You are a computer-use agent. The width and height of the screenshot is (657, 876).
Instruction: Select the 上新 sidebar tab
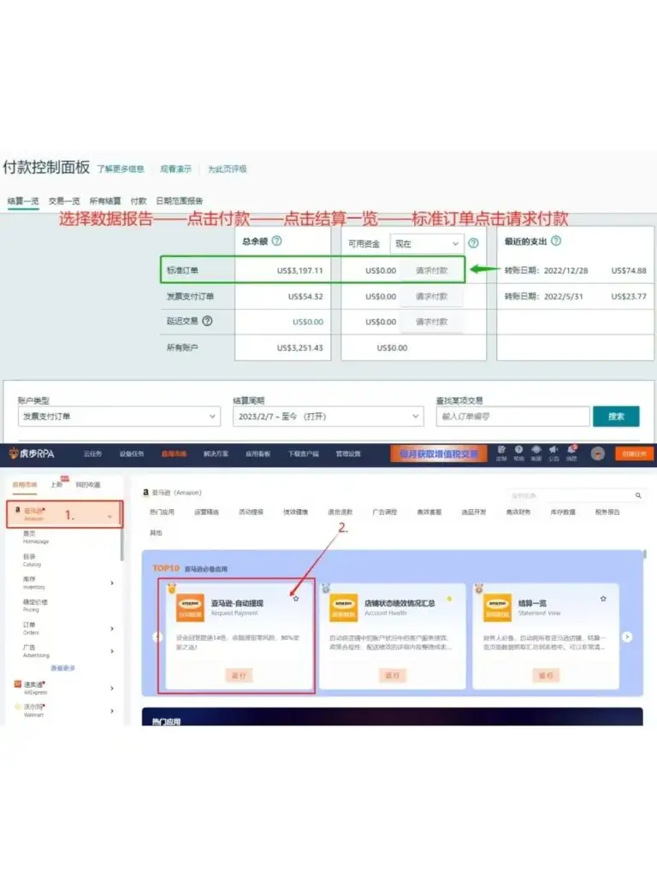tap(56, 485)
